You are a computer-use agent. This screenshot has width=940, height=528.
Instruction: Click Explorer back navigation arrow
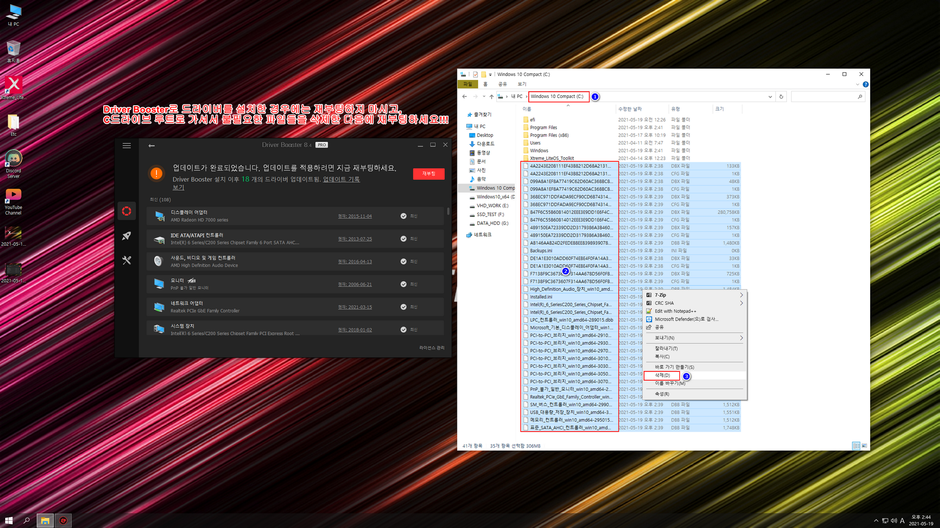click(x=465, y=96)
